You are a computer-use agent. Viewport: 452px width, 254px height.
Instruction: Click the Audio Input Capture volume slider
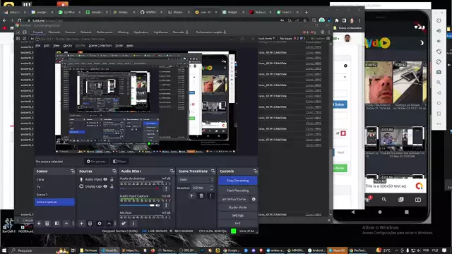click(x=137, y=205)
